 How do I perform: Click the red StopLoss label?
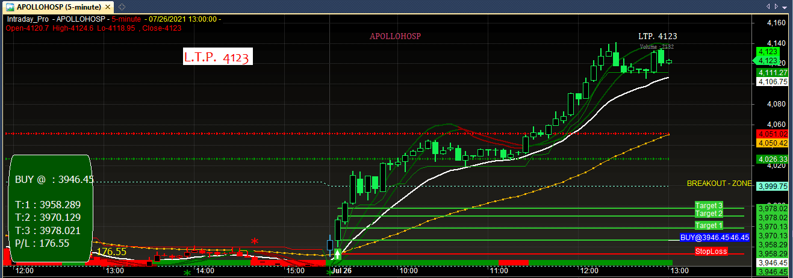[x=711, y=251]
